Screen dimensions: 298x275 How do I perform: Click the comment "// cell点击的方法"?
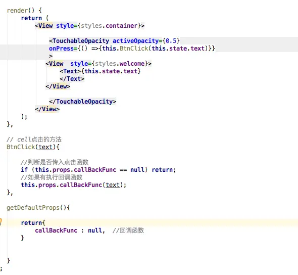pyautogui.click(x=34, y=140)
